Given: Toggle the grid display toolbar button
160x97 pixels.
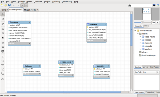Looking at the screenshot, I should (x=22, y=6).
